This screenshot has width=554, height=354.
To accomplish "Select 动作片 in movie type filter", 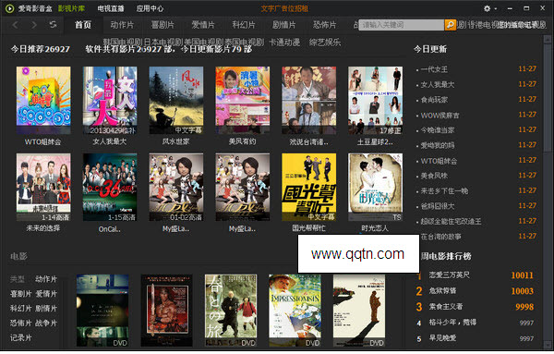I will [46, 279].
